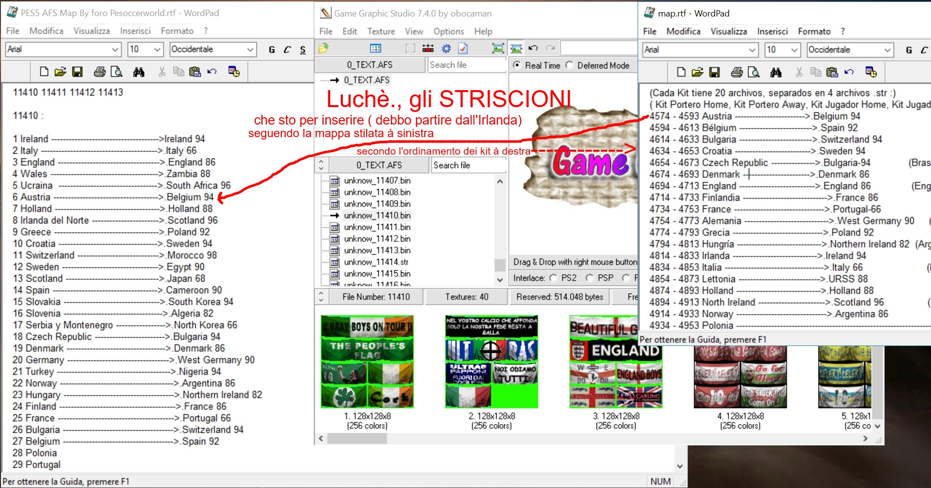Image resolution: width=931 pixels, height=488 pixels.
Task: Click the textures horizontal scrollbar thumb
Action: click(x=357, y=439)
